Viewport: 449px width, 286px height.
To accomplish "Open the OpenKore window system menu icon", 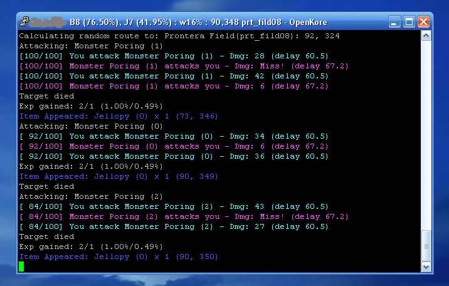I will point(24,21).
